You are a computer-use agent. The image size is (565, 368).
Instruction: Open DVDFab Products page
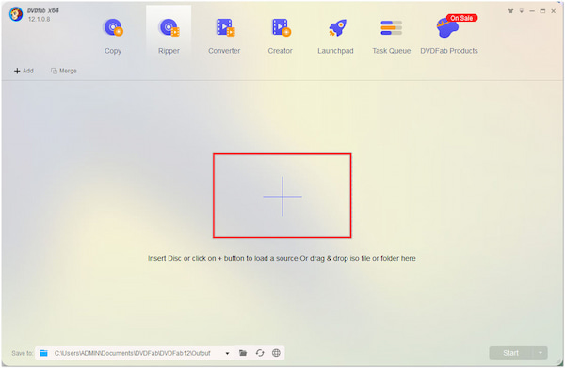tap(449, 36)
